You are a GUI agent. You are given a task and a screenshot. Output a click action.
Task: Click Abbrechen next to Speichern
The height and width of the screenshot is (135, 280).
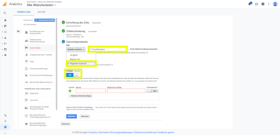(85, 116)
